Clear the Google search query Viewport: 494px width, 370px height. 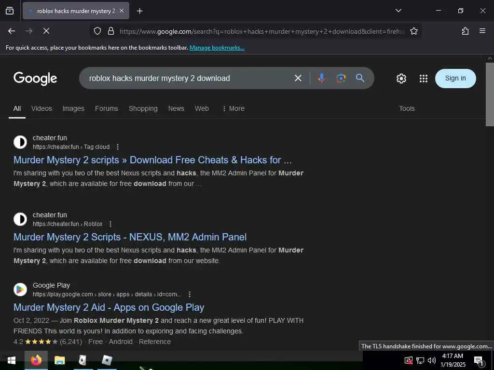(x=298, y=78)
